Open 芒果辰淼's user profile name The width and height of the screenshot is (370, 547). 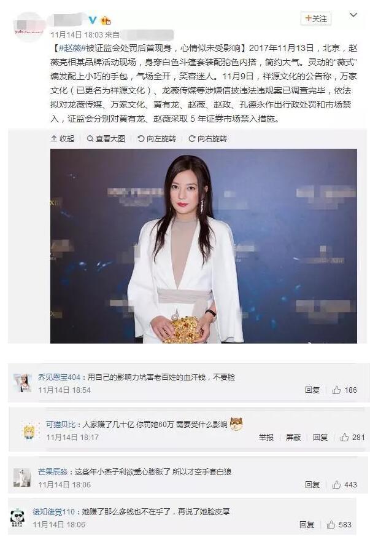coord(53,472)
